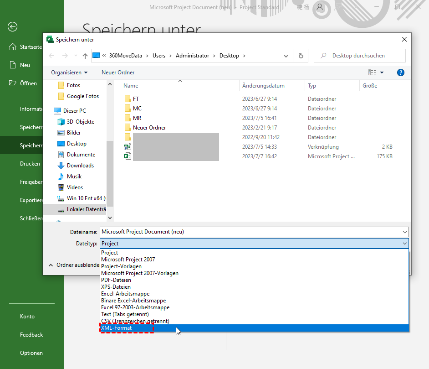Select Google Fotos in navigation tree

pos(78,96)
